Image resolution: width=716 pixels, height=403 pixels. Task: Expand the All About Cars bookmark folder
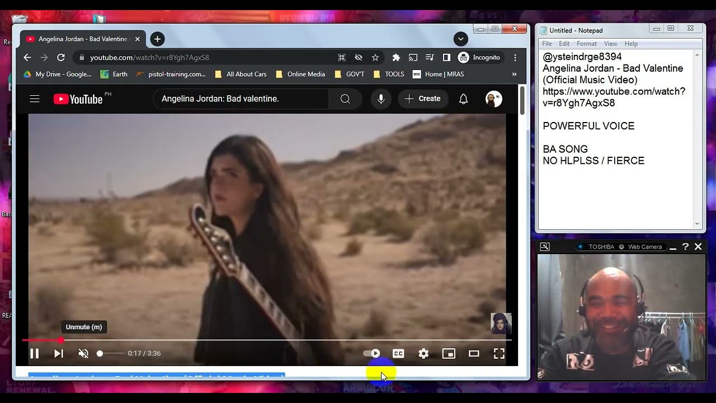(241, 74)
